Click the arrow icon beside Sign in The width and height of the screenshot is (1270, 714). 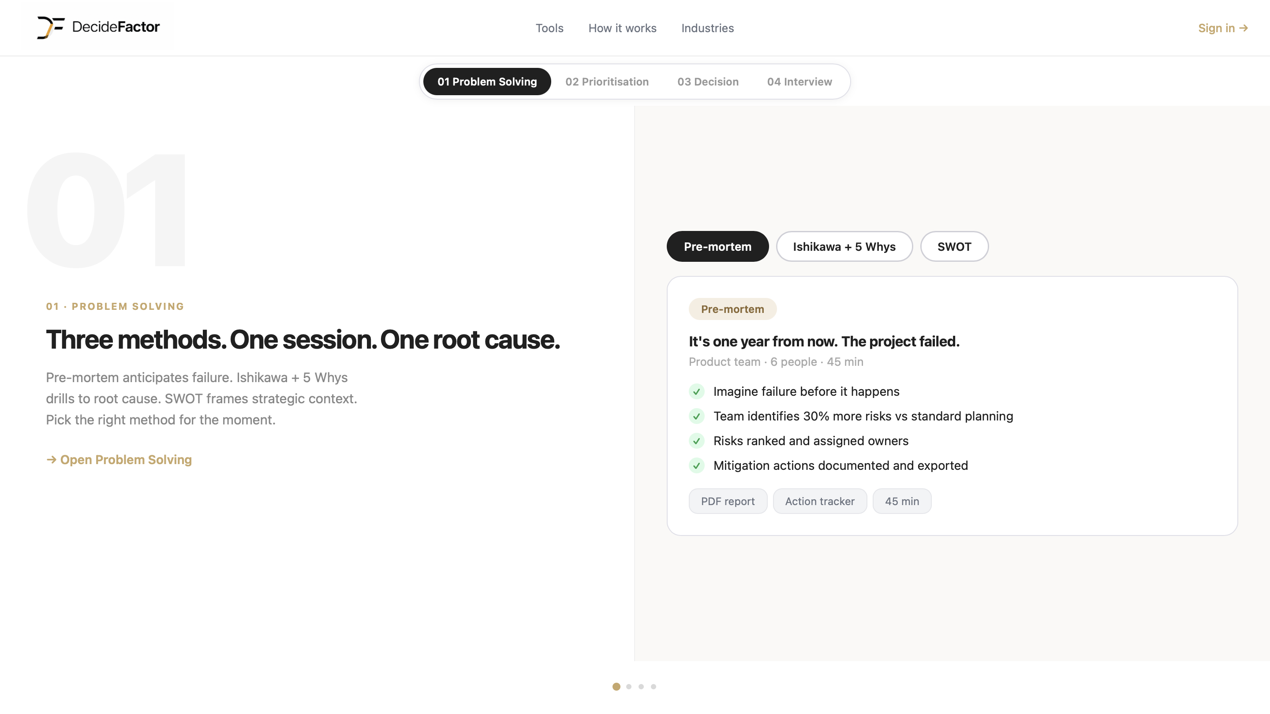[x=1244, y=28]
